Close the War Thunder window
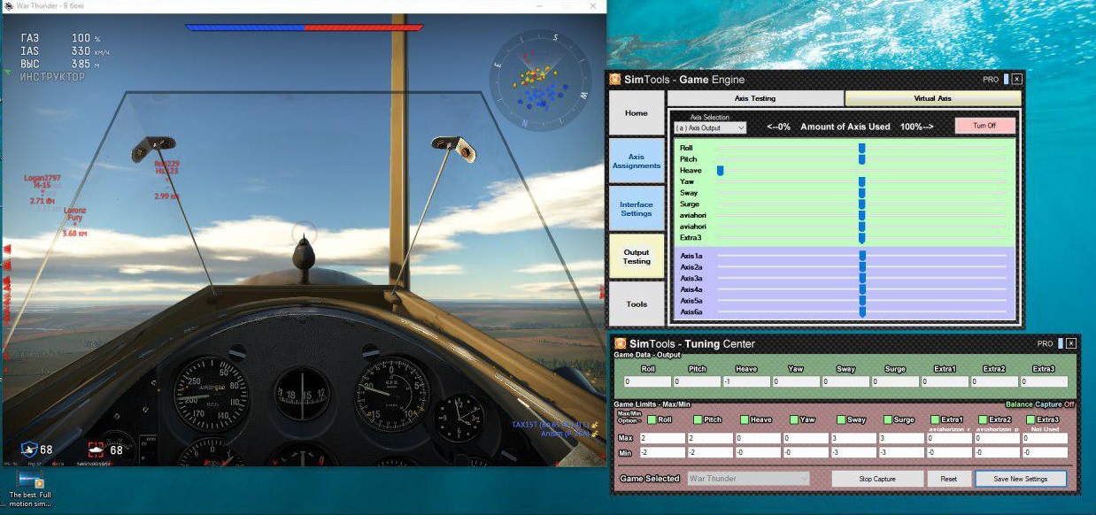 click(594, 5)
